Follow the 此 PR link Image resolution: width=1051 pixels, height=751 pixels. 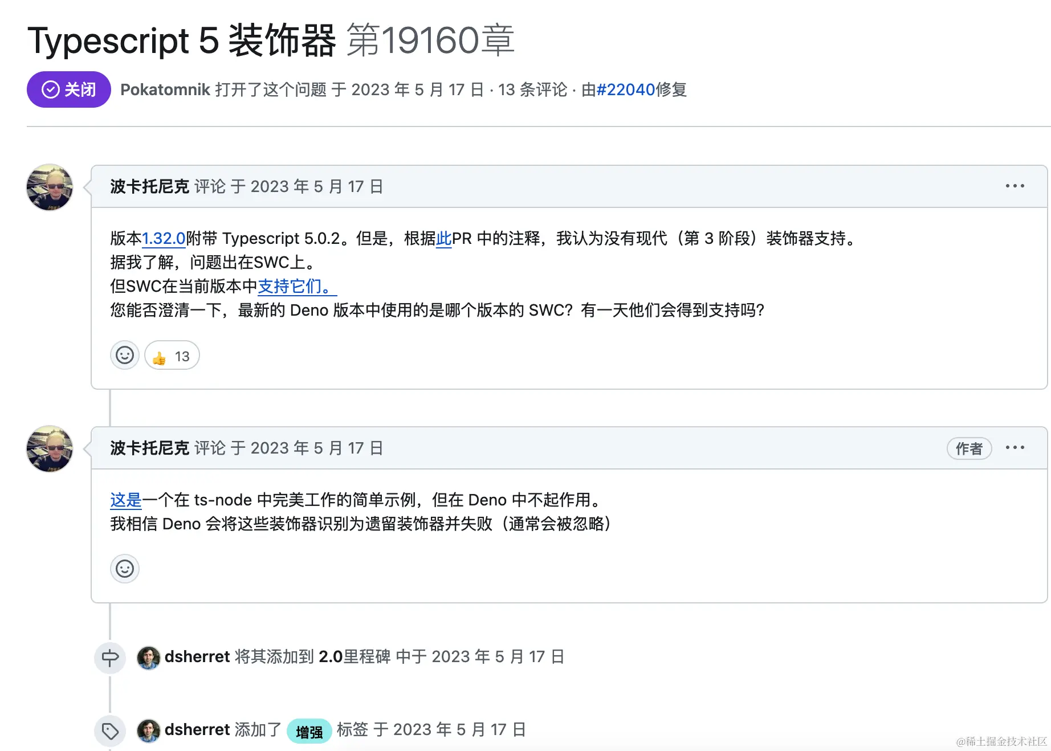pyautogui.click(x=443, y=238)
